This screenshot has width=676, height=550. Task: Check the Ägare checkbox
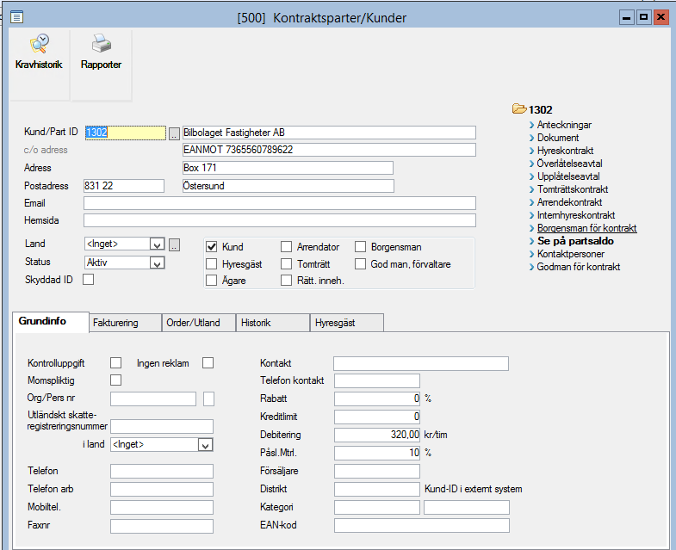pyautogui.click(x=211, y=281)
